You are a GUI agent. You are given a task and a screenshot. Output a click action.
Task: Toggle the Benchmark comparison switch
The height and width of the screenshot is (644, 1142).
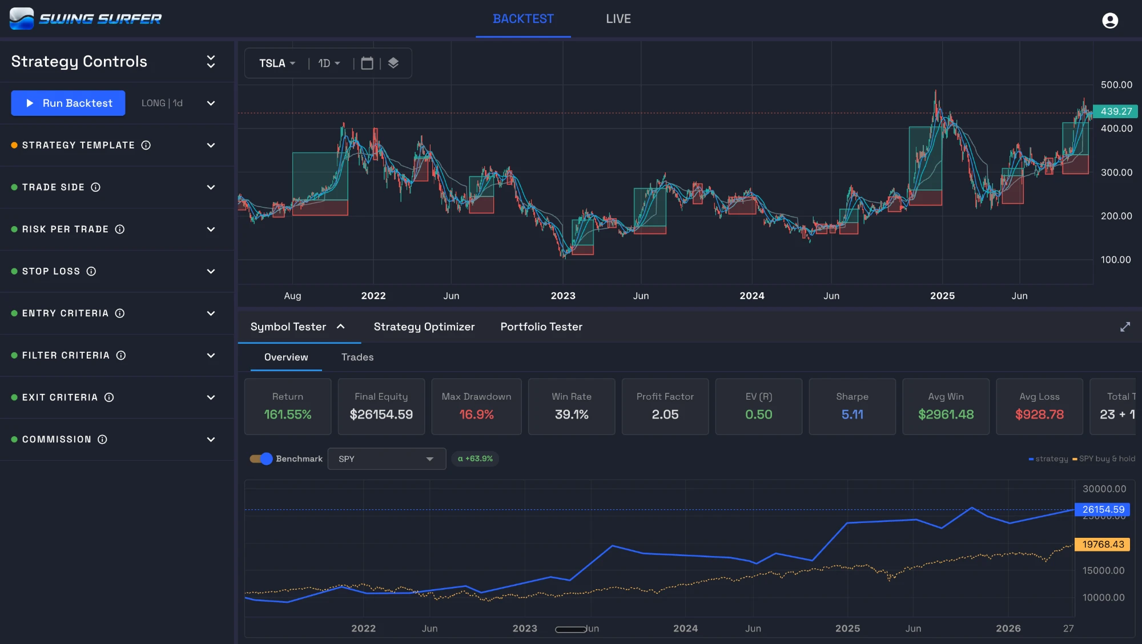[x=261, y=458]
